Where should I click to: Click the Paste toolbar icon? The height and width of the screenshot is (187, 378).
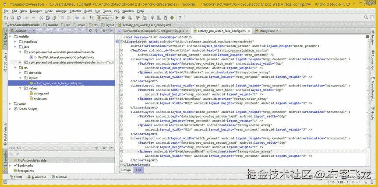pyautogui.click(x=54, y=18)
